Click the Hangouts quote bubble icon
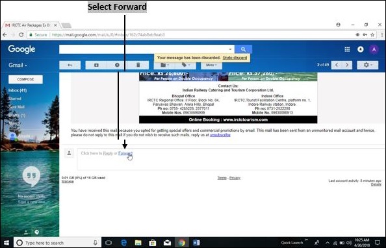386x248 pixels. (x=31, y=176)
